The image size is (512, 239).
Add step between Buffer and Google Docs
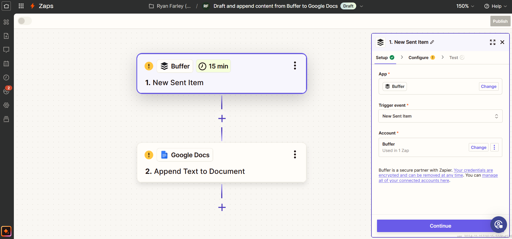222,119
